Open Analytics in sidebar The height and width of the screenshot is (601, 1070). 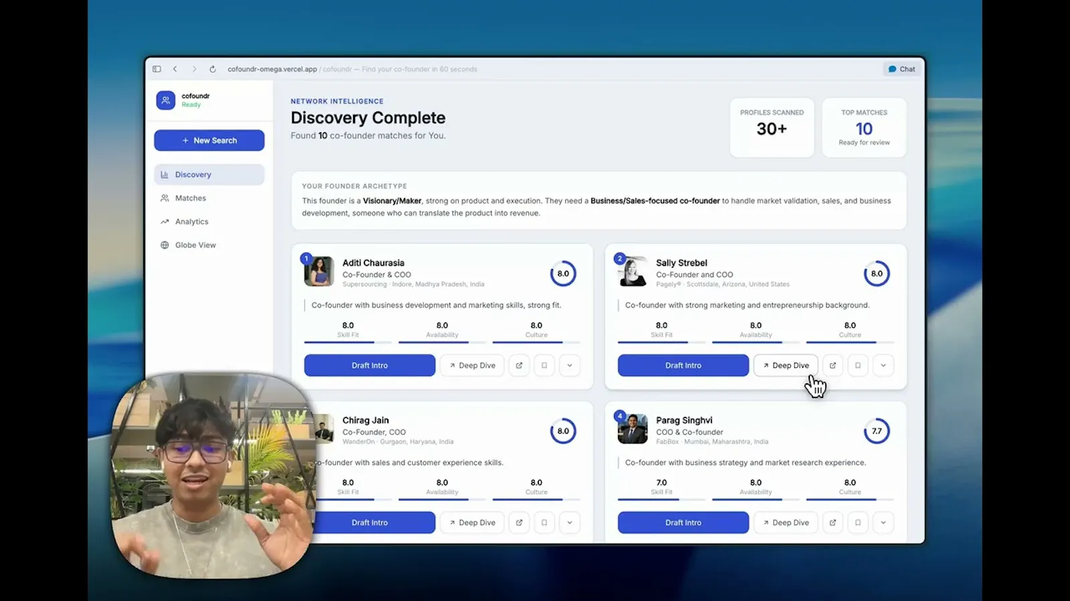[x=209, y=222]
